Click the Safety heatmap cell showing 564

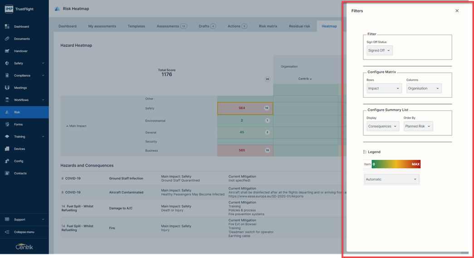(245, 109)
